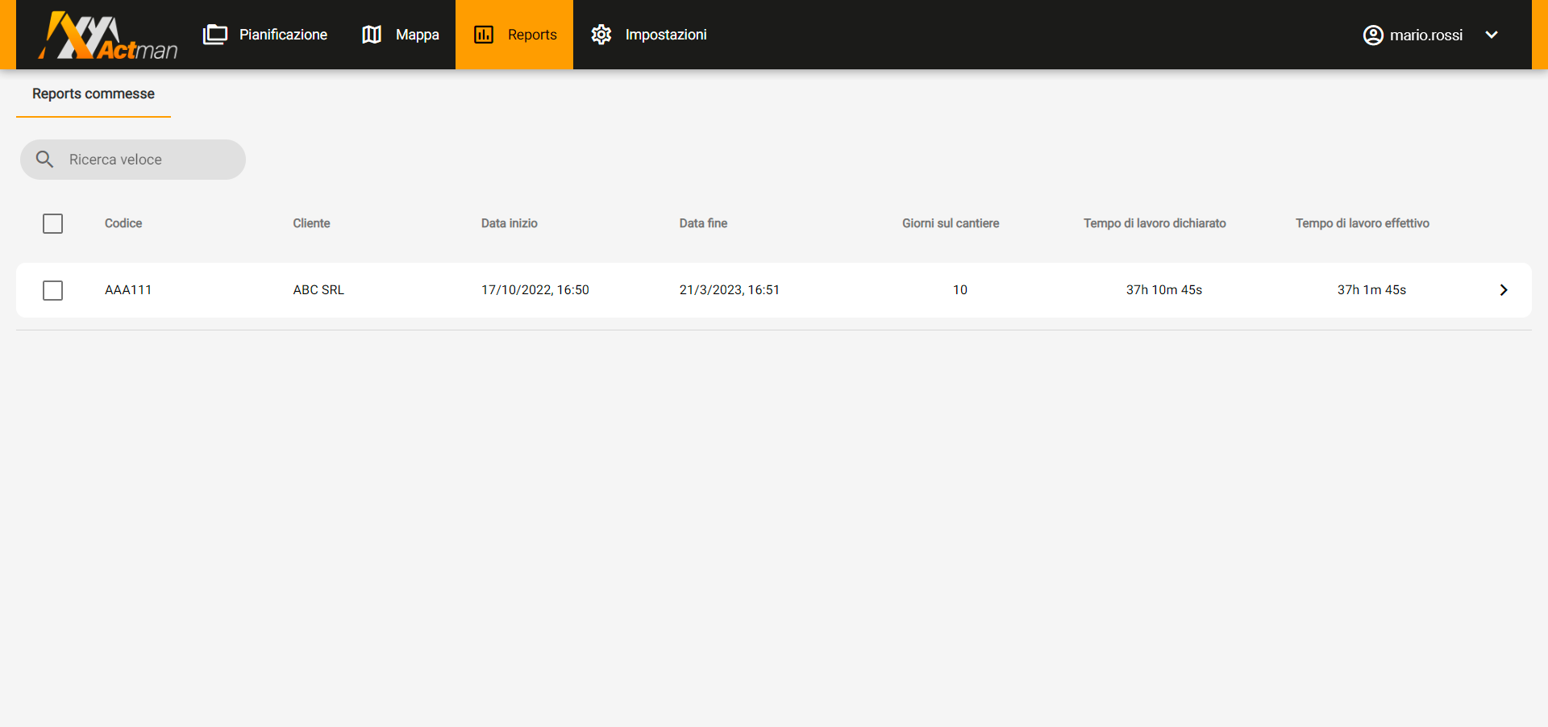The image size is (1548, 727).
Task: Click effective time 37h 1m 45s
Action: (1371, 290)
